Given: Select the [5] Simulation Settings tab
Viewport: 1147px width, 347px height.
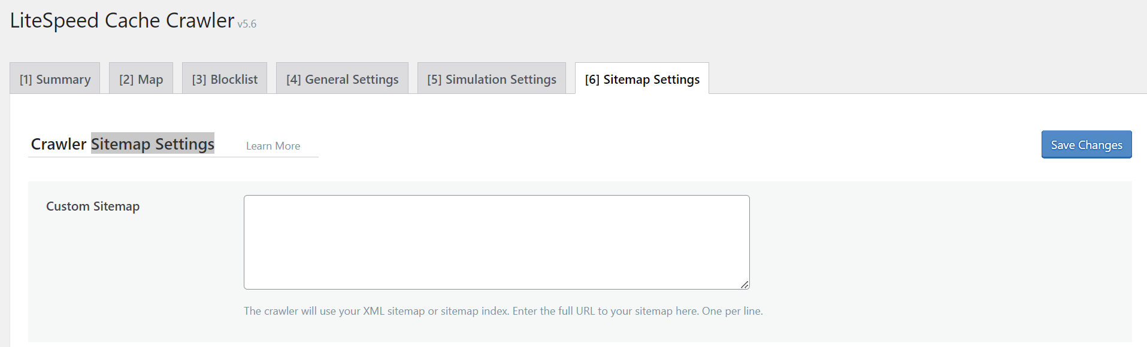Looking at the screenshot, I should click(x=491, y=79).
